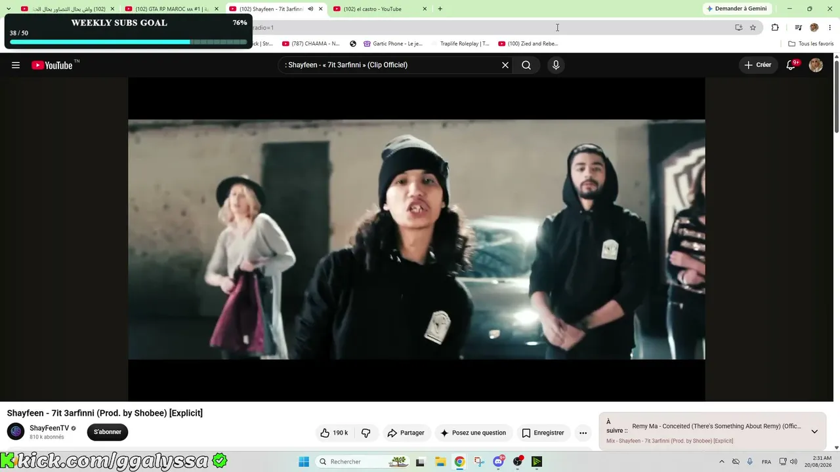The height and width of the screenshot is (472, 840).
Task: Click Posez une question button
Action: [473, 433]
